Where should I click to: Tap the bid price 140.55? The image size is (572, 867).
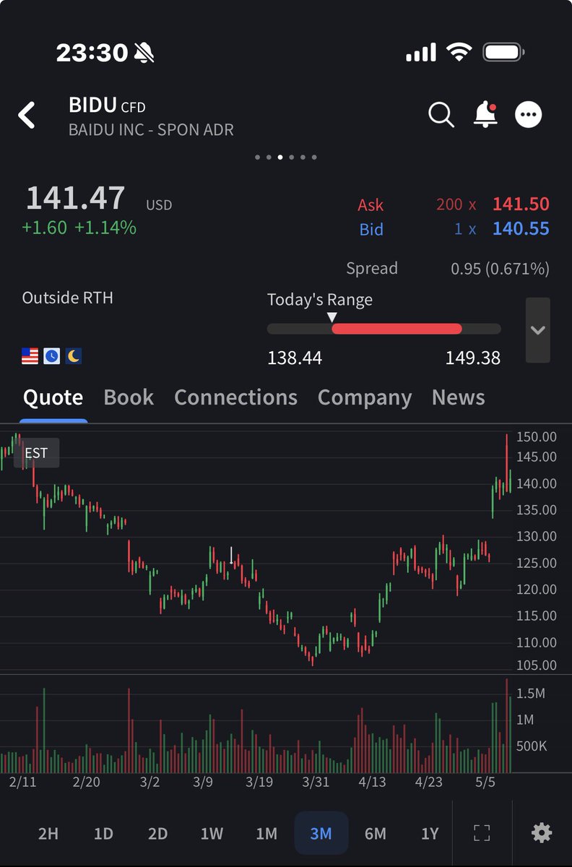tap(521, 229)
